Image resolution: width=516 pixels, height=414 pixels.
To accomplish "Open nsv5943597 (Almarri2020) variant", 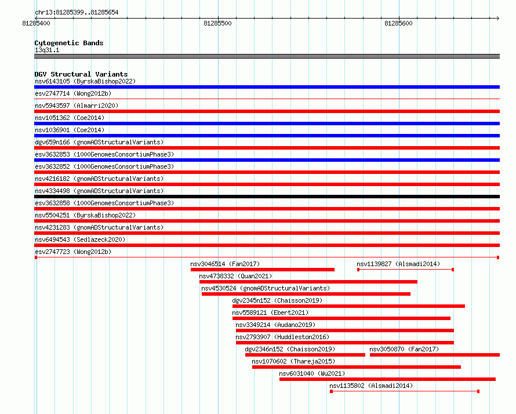I will [77, 106].
